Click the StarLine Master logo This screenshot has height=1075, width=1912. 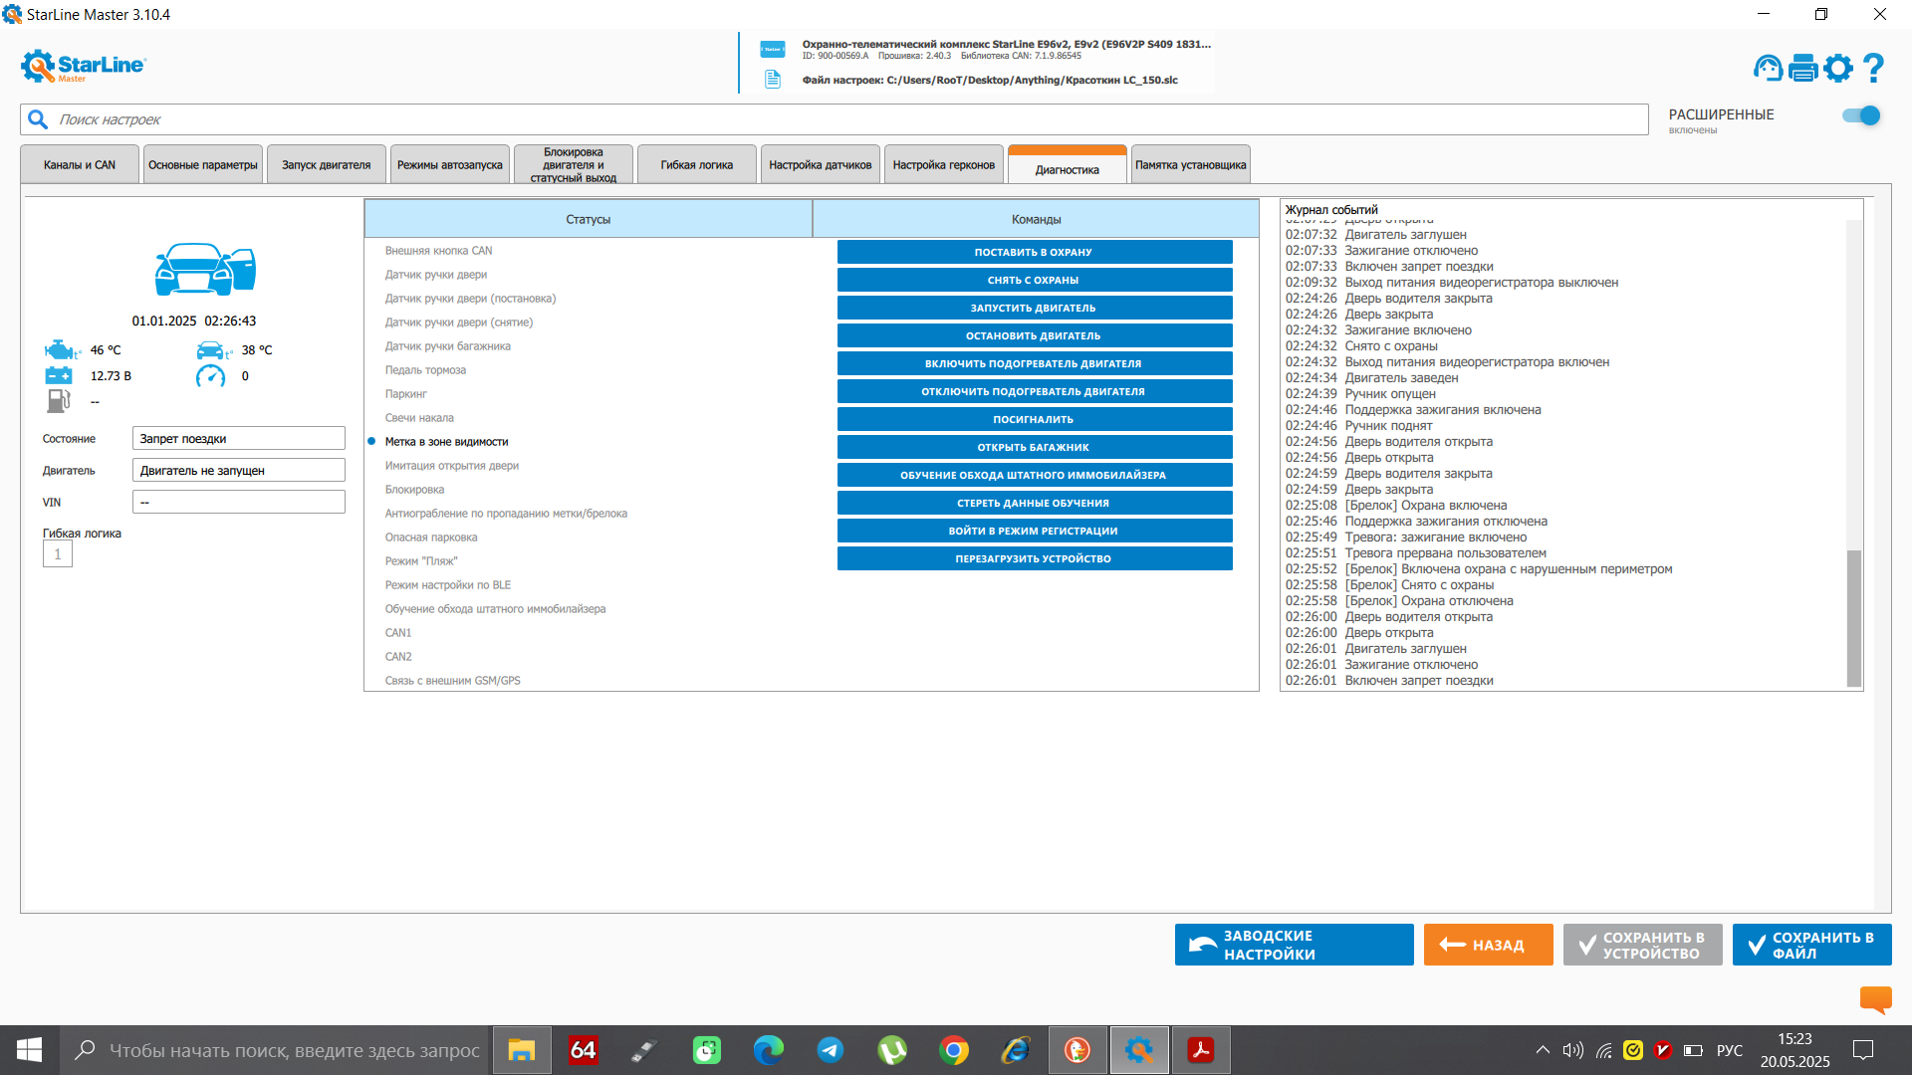point(83,66)
